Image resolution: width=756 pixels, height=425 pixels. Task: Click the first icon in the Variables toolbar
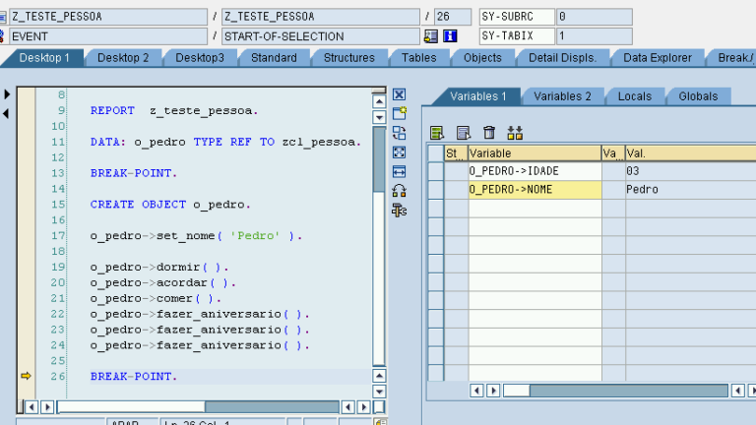[x=437, y=133]
